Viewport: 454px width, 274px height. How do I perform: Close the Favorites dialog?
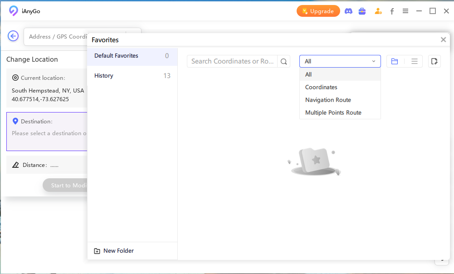point(443,40)
